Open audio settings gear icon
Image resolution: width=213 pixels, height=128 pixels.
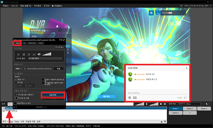(x=165, y=104)
